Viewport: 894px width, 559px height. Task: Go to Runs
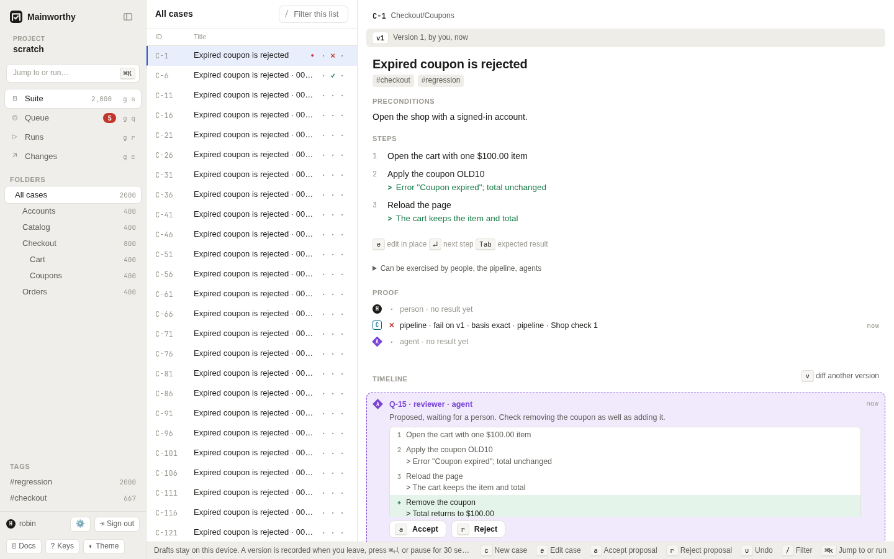(73, 137)
